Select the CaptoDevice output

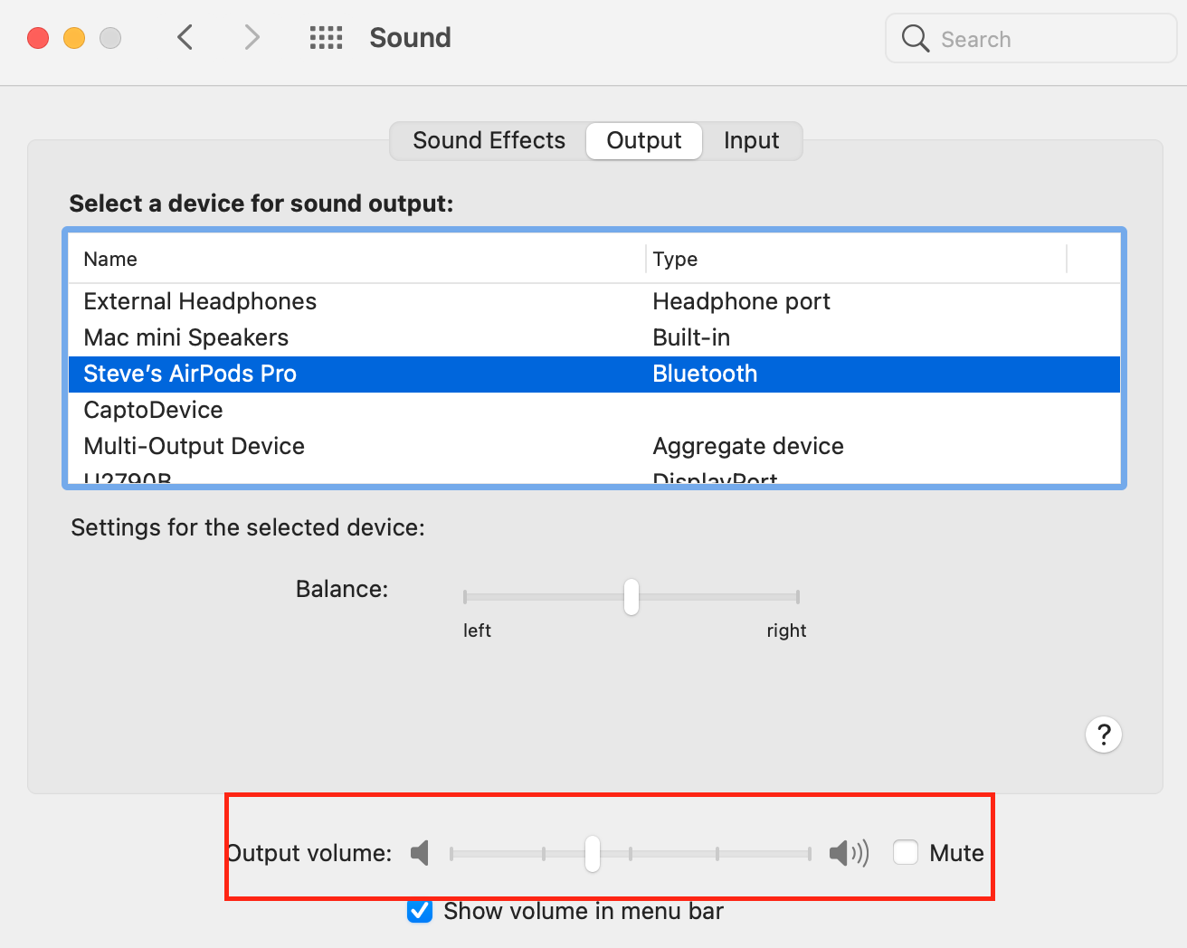tap(153, 410)
